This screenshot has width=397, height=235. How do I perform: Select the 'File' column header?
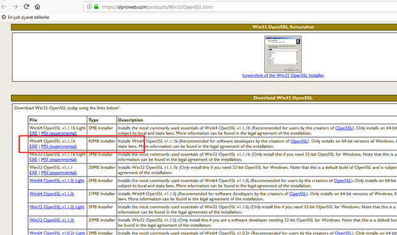[57, 120]
